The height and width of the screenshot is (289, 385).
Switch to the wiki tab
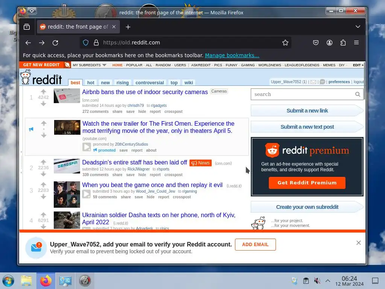pyautogui.click(x=189, y=83)
